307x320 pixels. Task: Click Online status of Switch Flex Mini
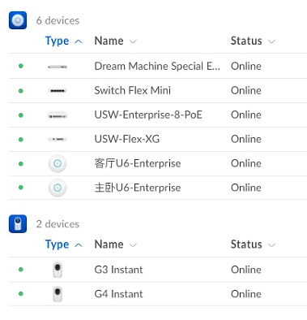point(246,90)
